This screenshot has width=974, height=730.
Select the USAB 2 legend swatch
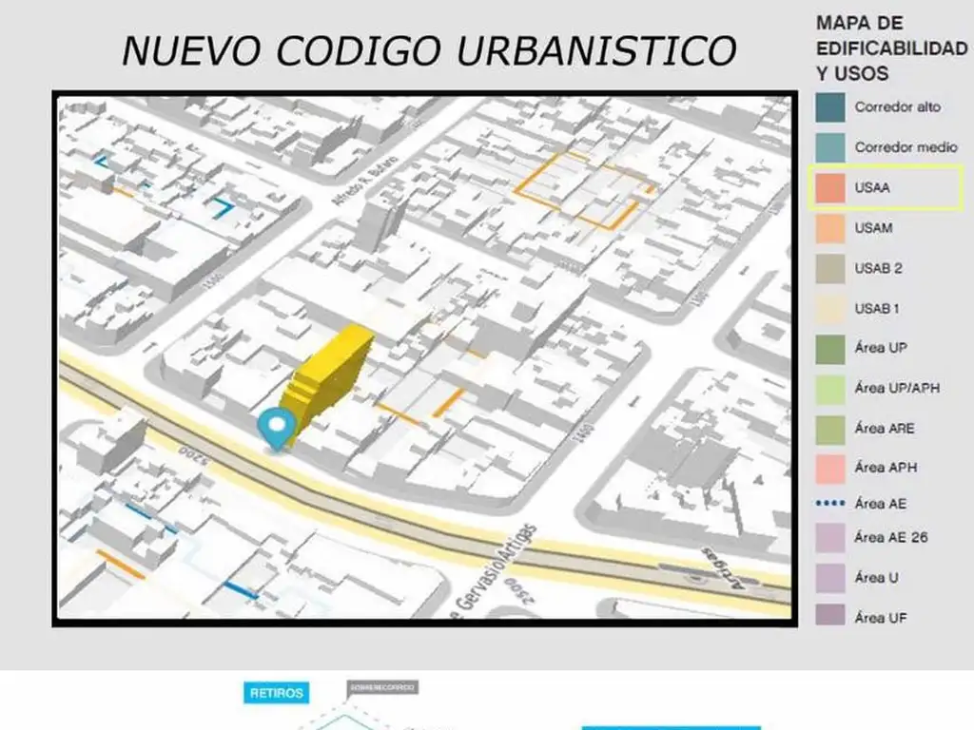click(x=829, y=268)
